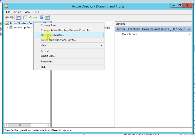Close the Domains and Trusts window

187,5
